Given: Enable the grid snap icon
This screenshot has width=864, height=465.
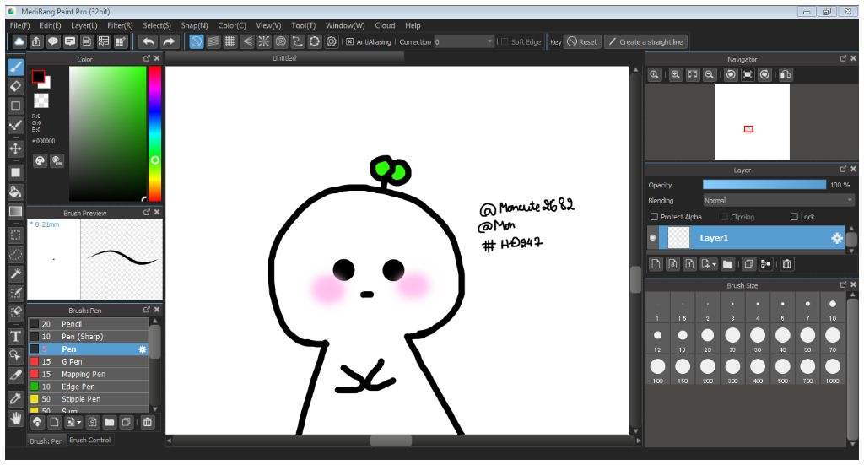Looking at the screenshot, I should [x=229, y=42].
